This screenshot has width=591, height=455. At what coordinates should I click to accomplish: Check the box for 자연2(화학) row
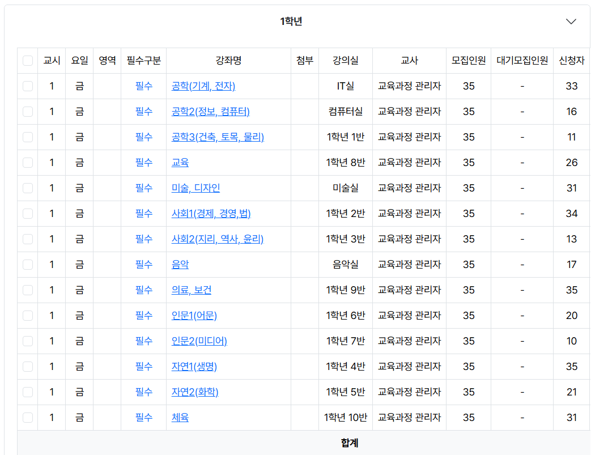point(28,392)
